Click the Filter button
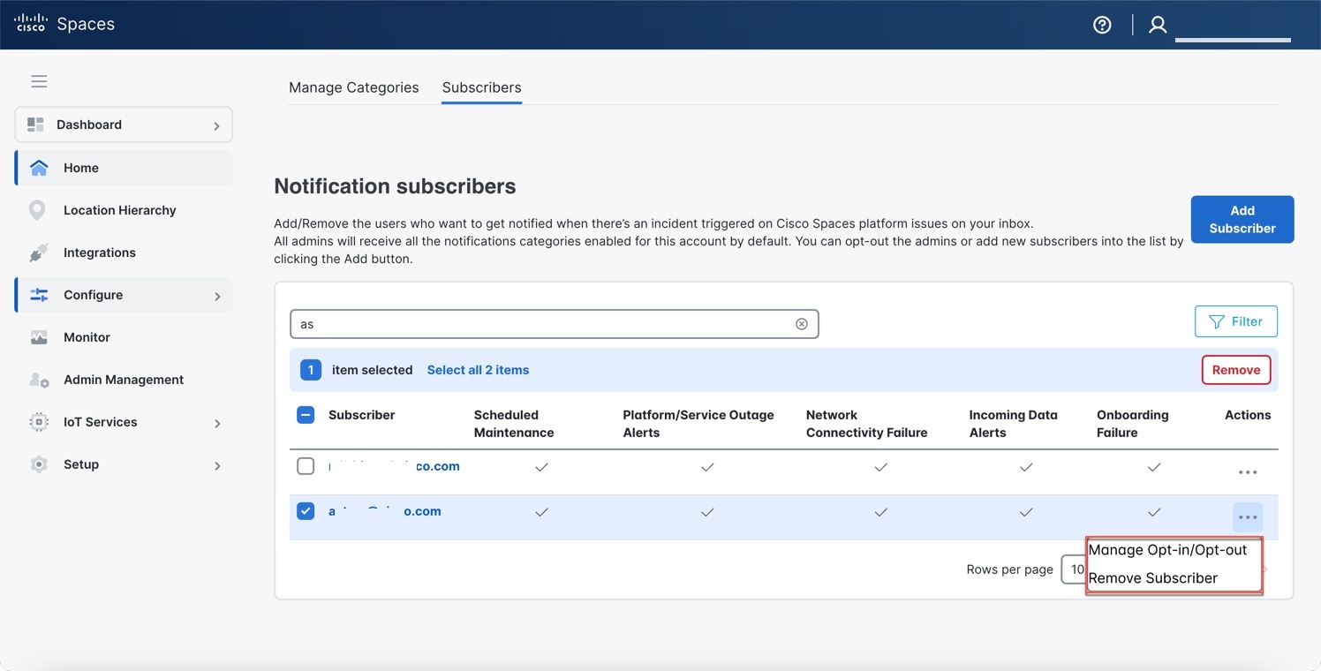The width and height of the screenshot is (1321, 671). click(x=1236, y=321)
